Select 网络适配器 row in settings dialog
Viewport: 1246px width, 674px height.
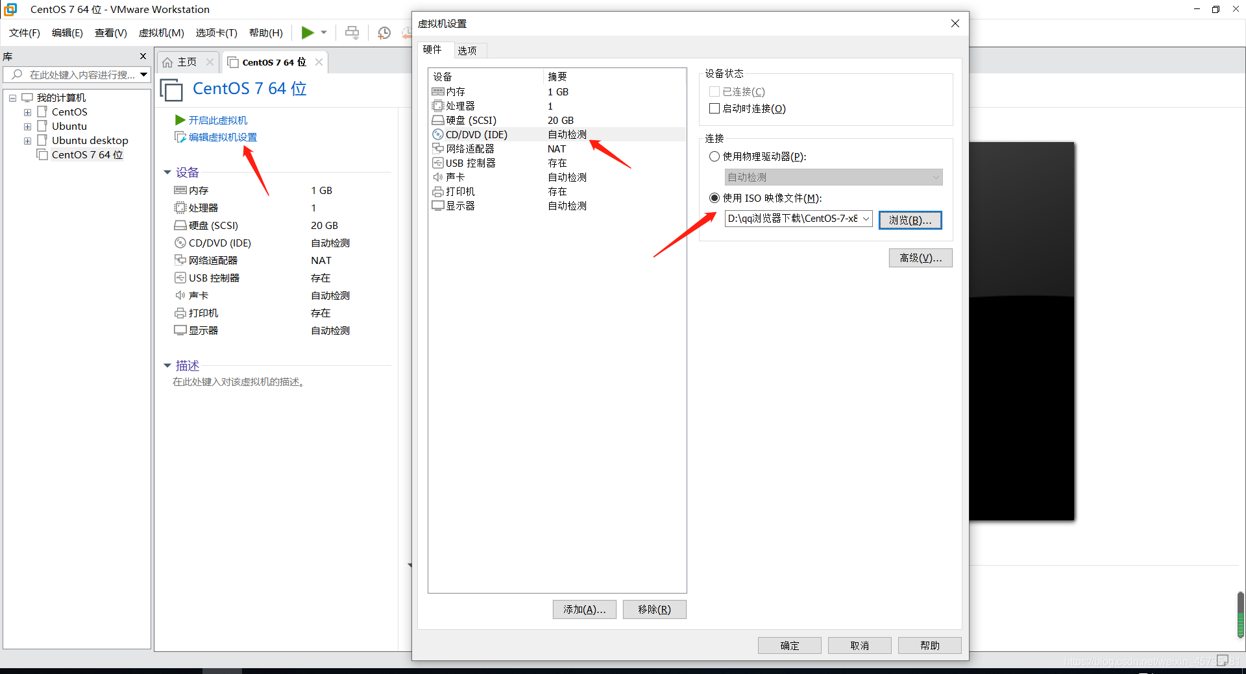click(x=557, y=149)
